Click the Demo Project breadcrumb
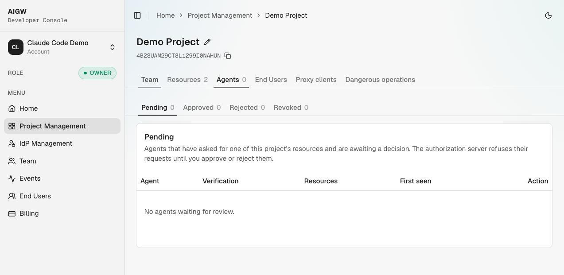Viewport: 564px width, 275px height. pos(286,15)
